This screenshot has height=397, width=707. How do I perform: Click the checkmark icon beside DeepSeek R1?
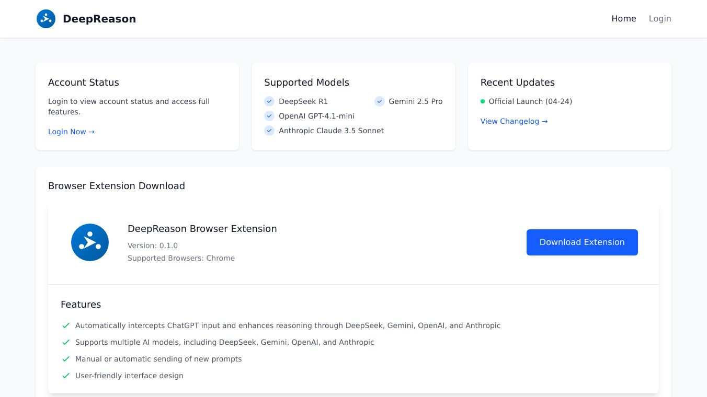click(x=269, y=101)
